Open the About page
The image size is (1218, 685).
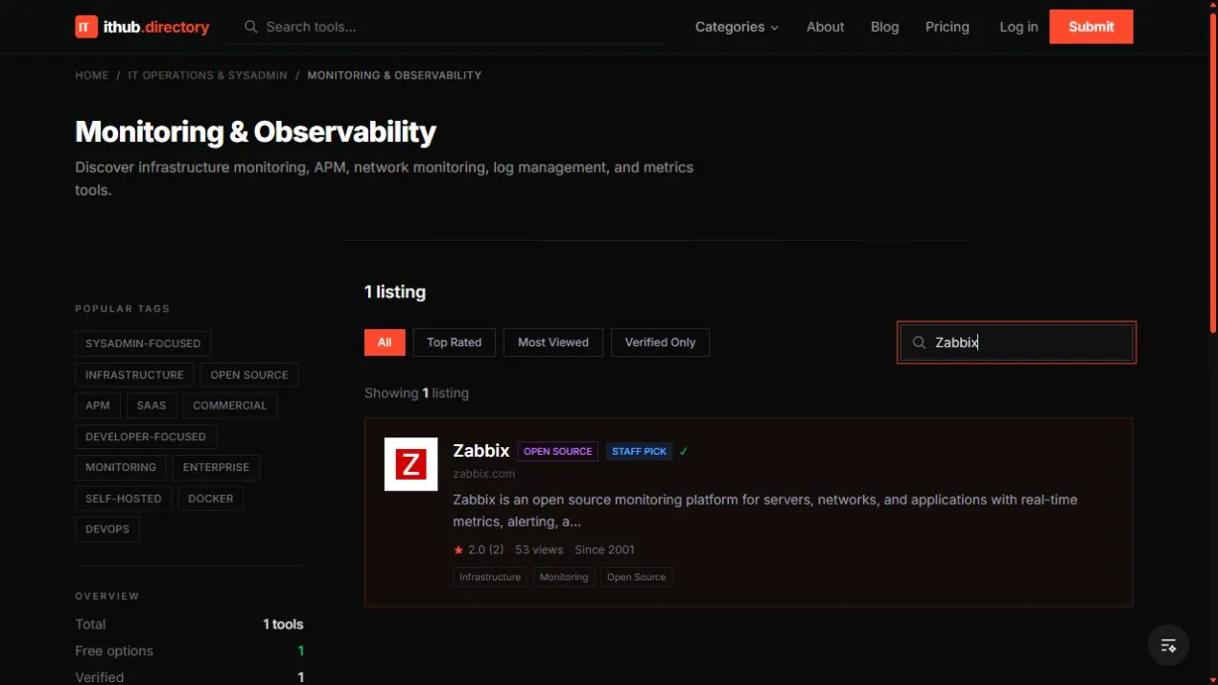(x=825, y=27)
